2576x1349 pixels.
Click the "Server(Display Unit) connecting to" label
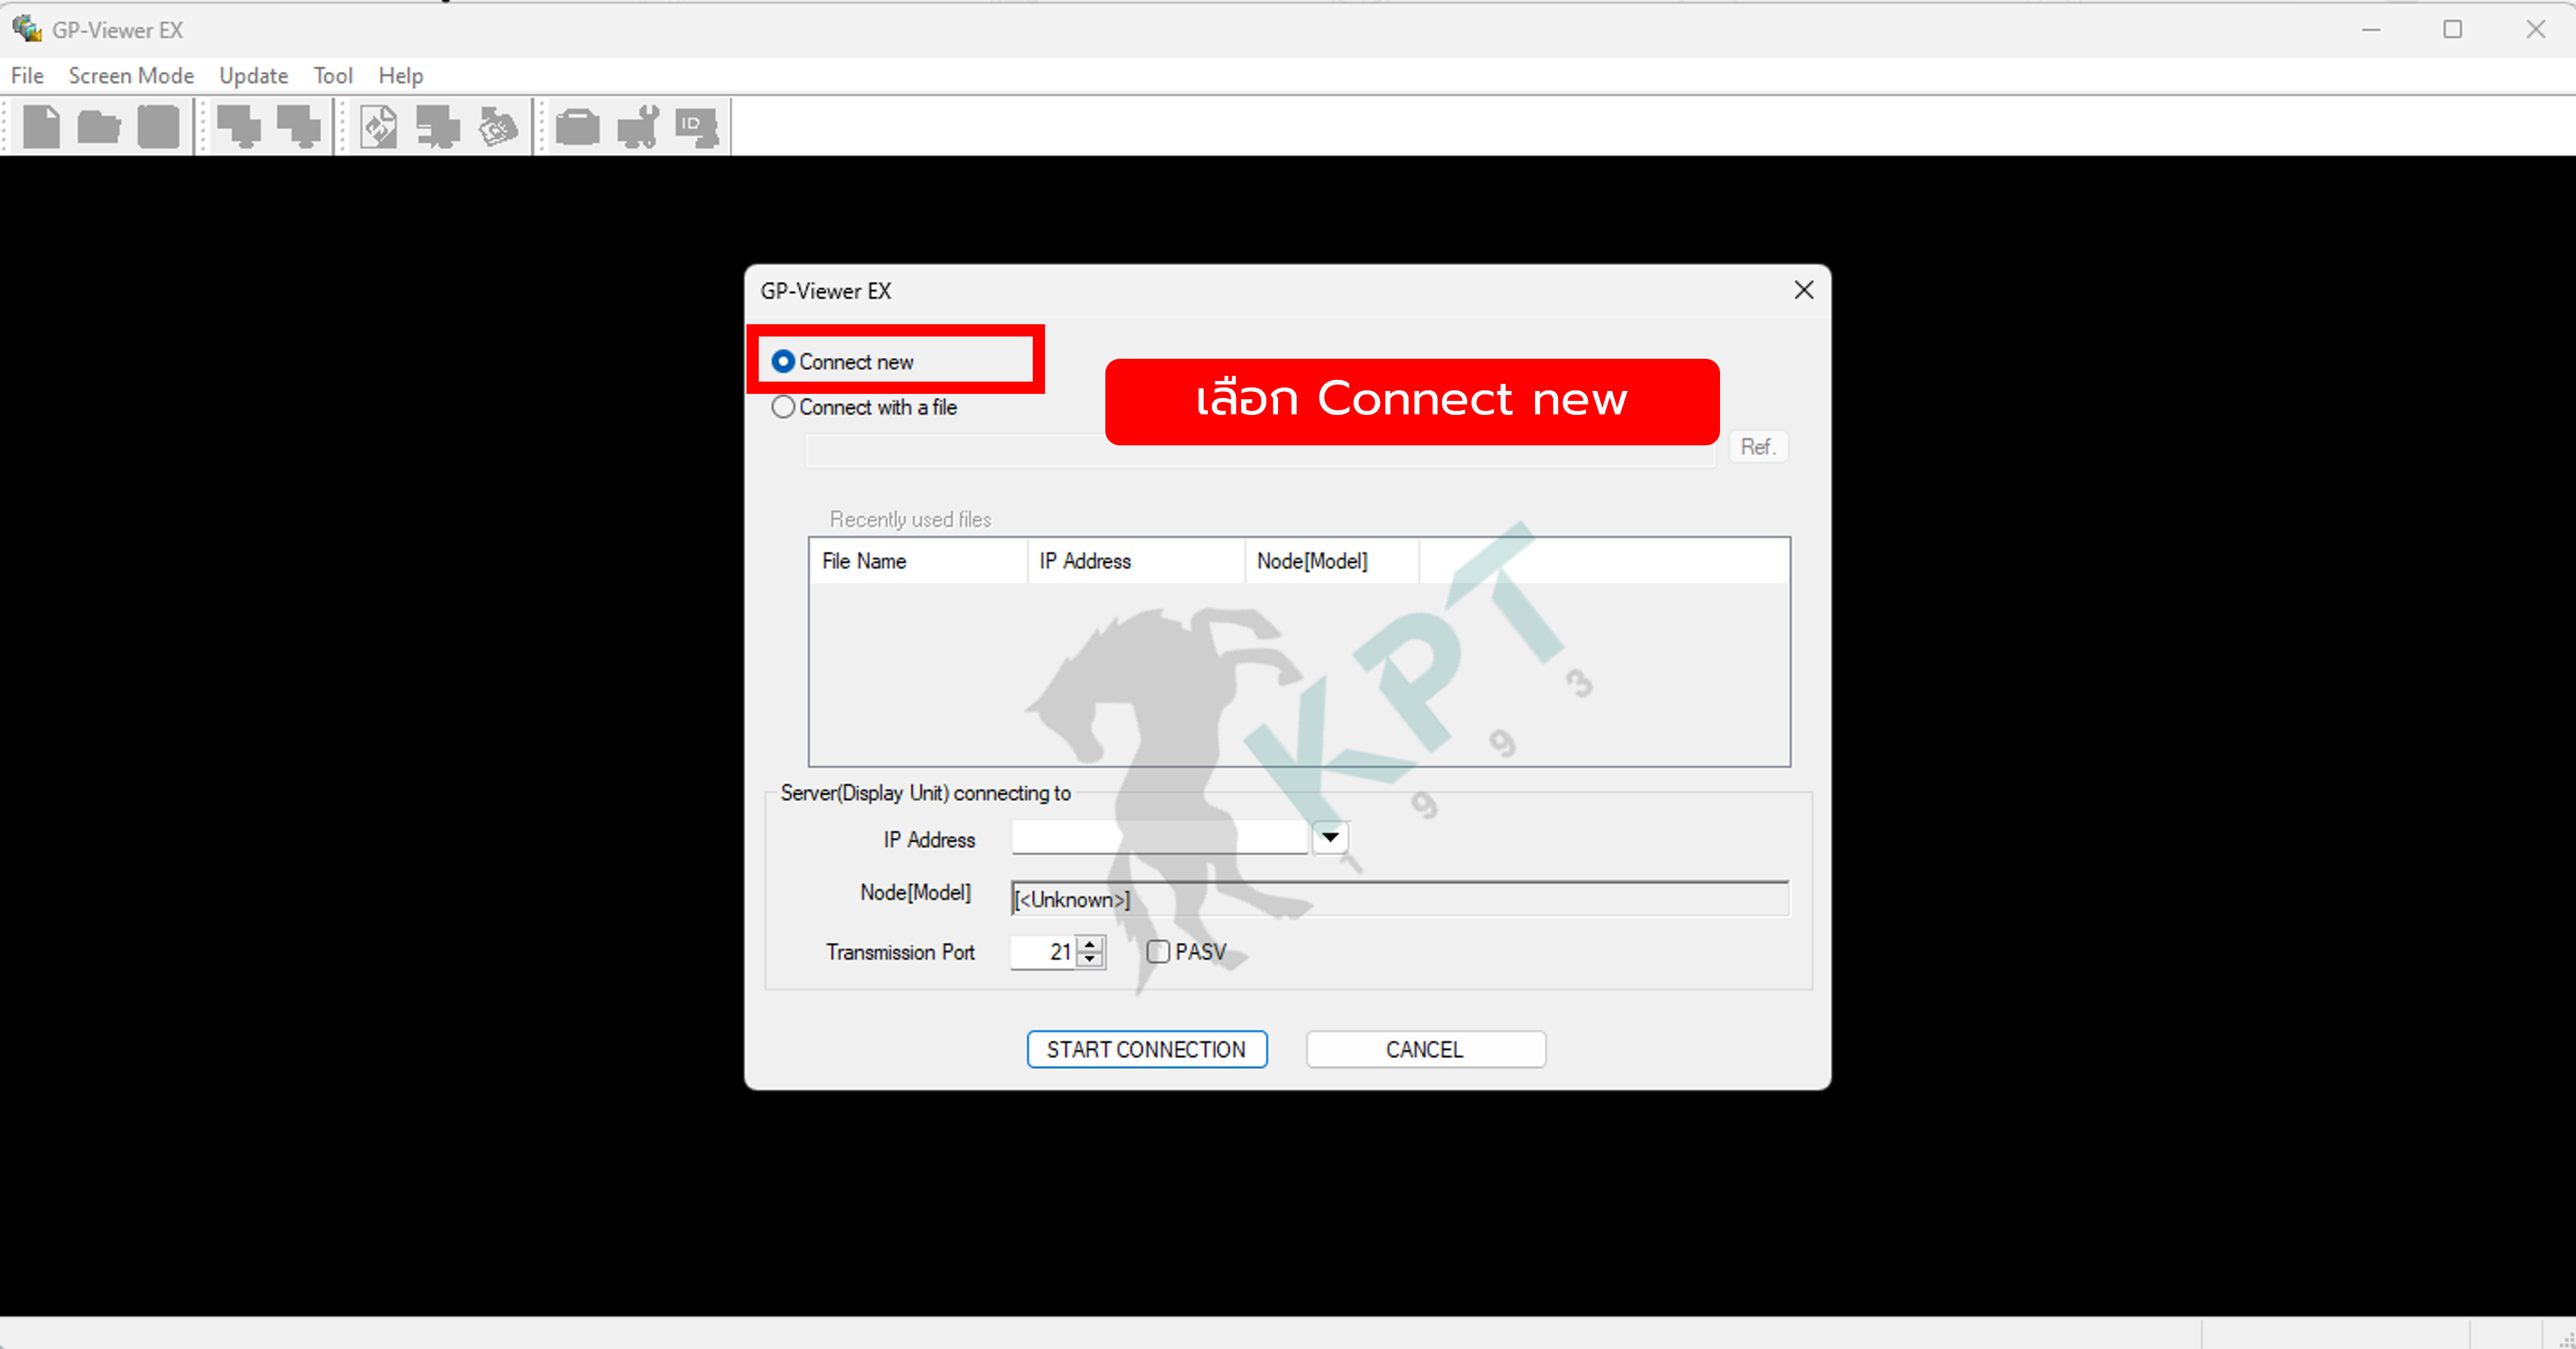point(925,793)
